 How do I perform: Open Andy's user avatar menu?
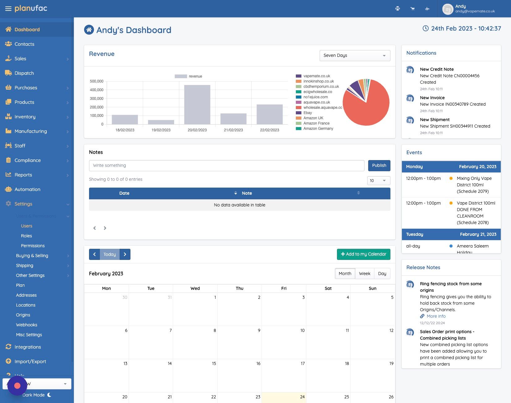coord(448,9)
